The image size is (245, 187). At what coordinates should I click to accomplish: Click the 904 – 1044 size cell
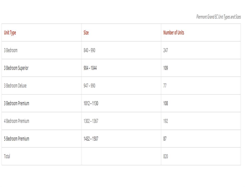90,68
